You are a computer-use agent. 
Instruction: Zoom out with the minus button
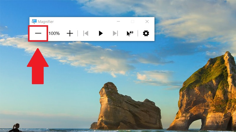coord(38,33)
